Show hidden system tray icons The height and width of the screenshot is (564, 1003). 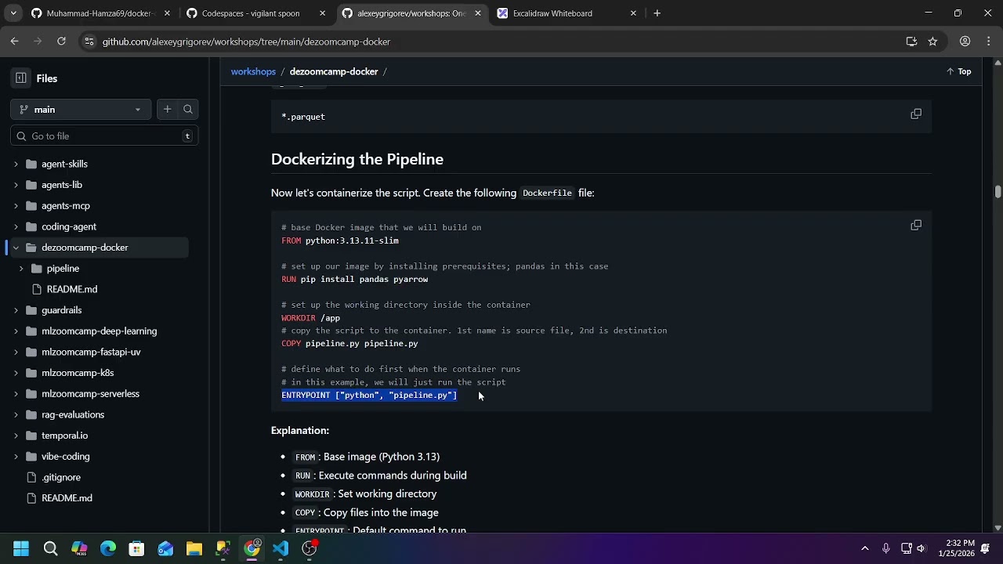865,548
